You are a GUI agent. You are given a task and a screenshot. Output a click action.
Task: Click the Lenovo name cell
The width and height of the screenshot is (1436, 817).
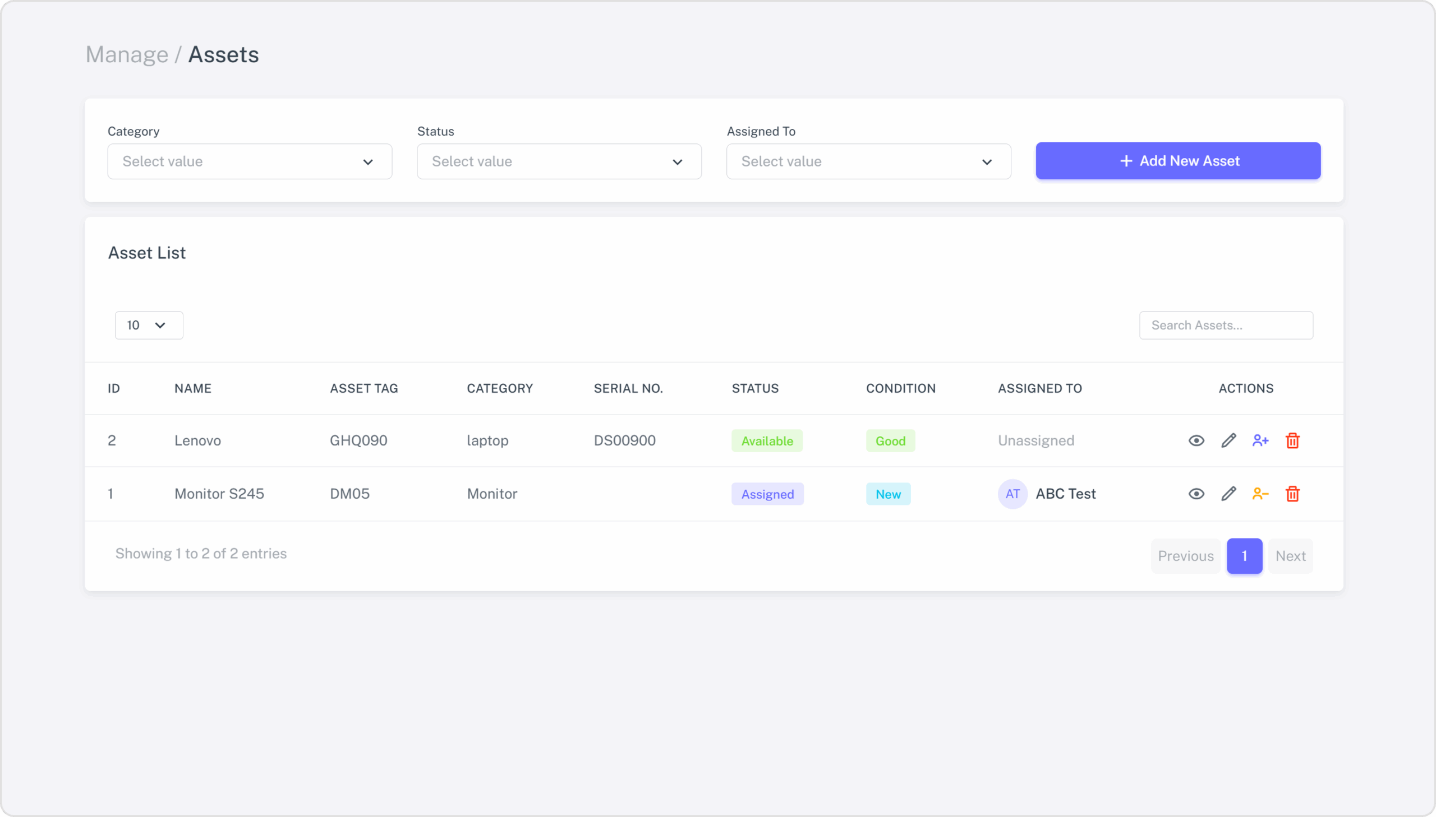[197, 440]
